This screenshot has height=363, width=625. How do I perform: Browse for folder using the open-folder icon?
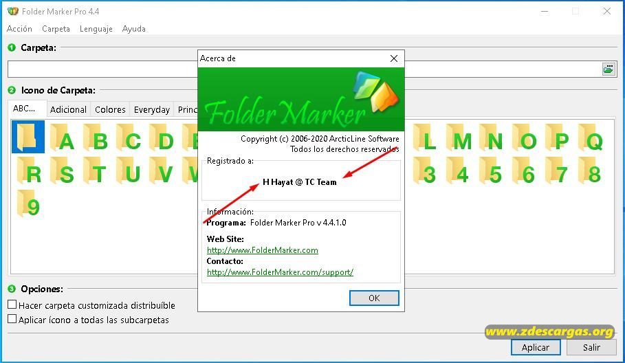click(x=608, y=69)
